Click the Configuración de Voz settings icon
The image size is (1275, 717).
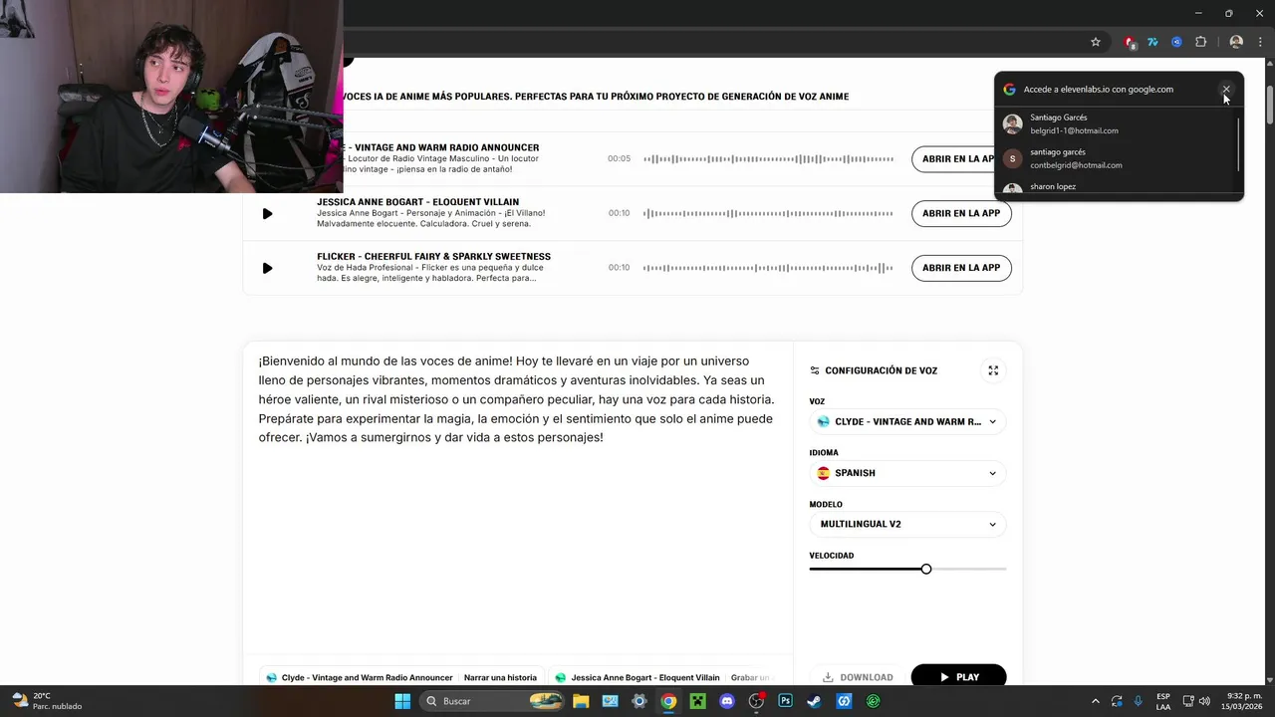(x=815, y=370)
